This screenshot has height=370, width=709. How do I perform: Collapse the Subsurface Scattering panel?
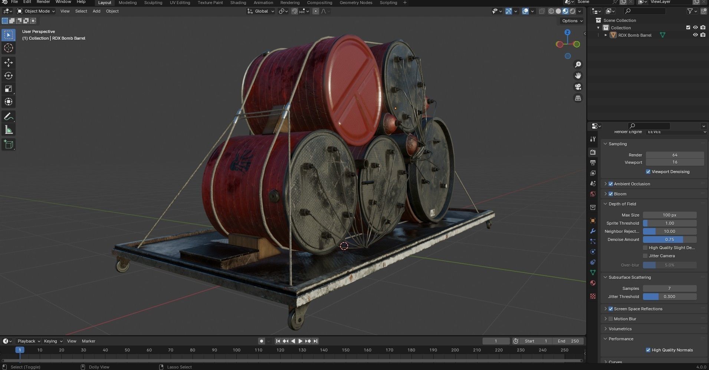pyautogui.click(x=605, y=277)
